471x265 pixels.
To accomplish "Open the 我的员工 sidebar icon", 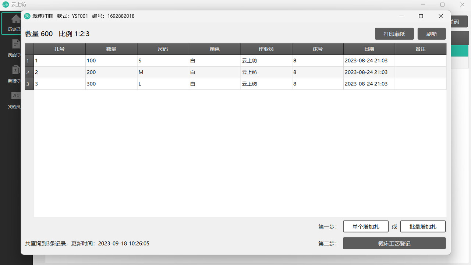I will [16, 96].
